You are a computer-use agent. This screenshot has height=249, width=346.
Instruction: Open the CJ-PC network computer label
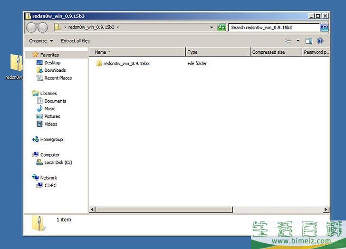pyautogui.click(x=50, y=185)
